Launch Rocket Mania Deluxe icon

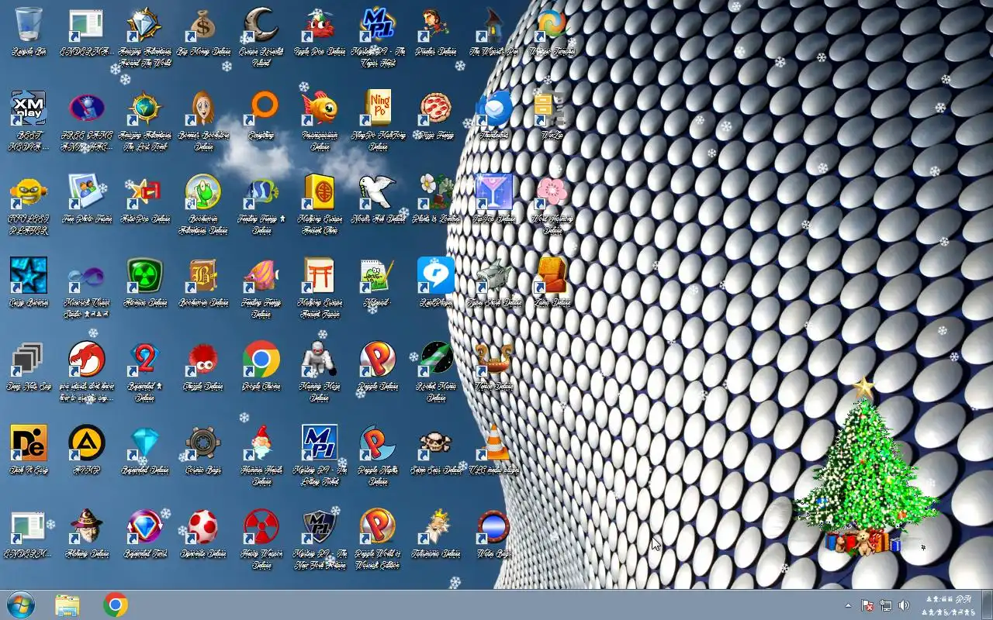point(436,360)
